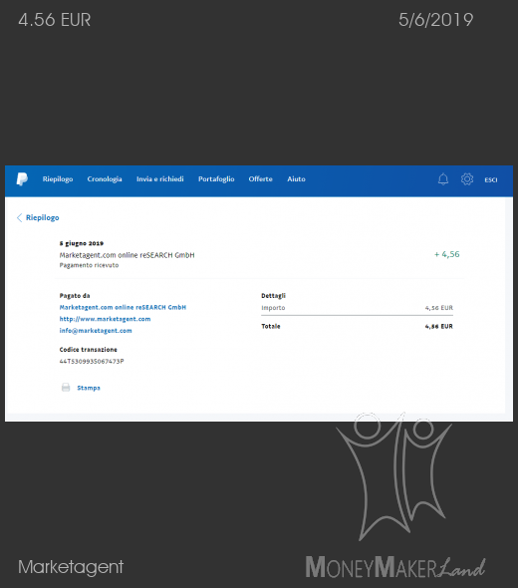Open the Cronologia menu item
The height and width of the screenshot is (588, 518).
click(x=105, y=179)
